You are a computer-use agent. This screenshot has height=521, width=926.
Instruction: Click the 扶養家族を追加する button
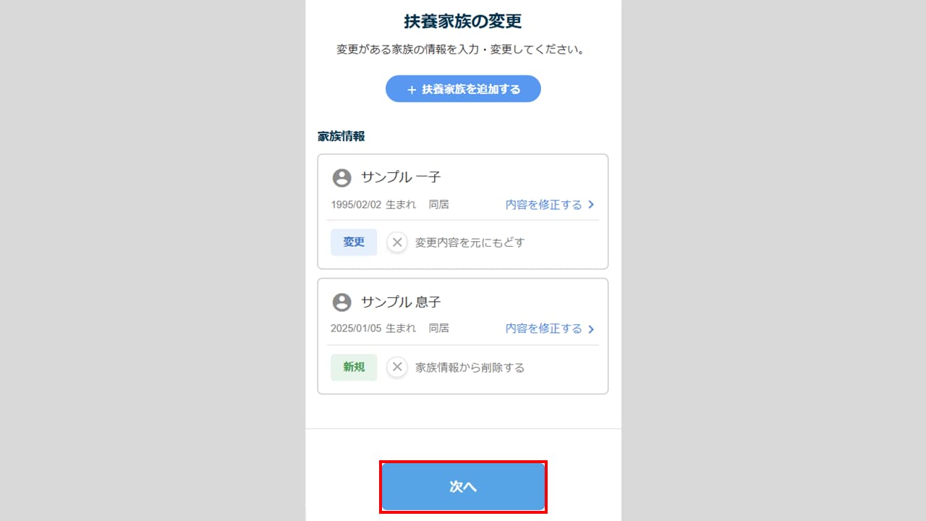click(x=463, y=89)
